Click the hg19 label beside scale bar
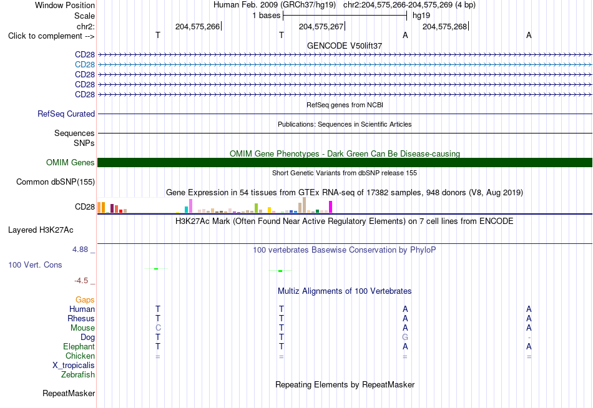Image resolution: width=593 pixels, height=408 pixels. point(421,16)
